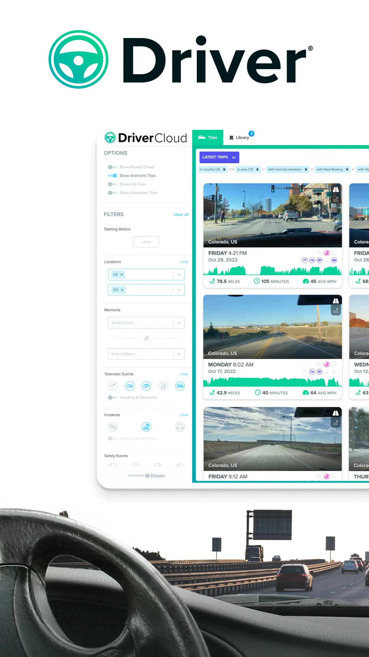Expand the Select Event moments dropdown

pos(146,323)
